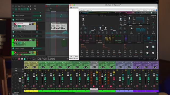Select the MIDI item on the Pigments track lane
The image size is (170, 95).
[59, 27]
